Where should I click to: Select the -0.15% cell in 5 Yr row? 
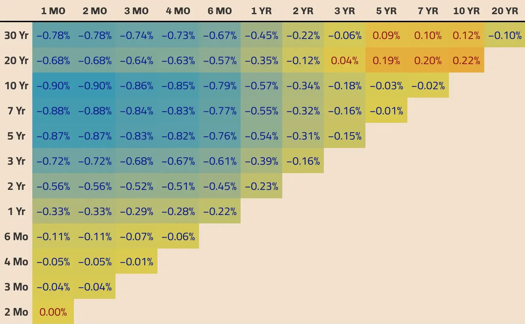344,136
